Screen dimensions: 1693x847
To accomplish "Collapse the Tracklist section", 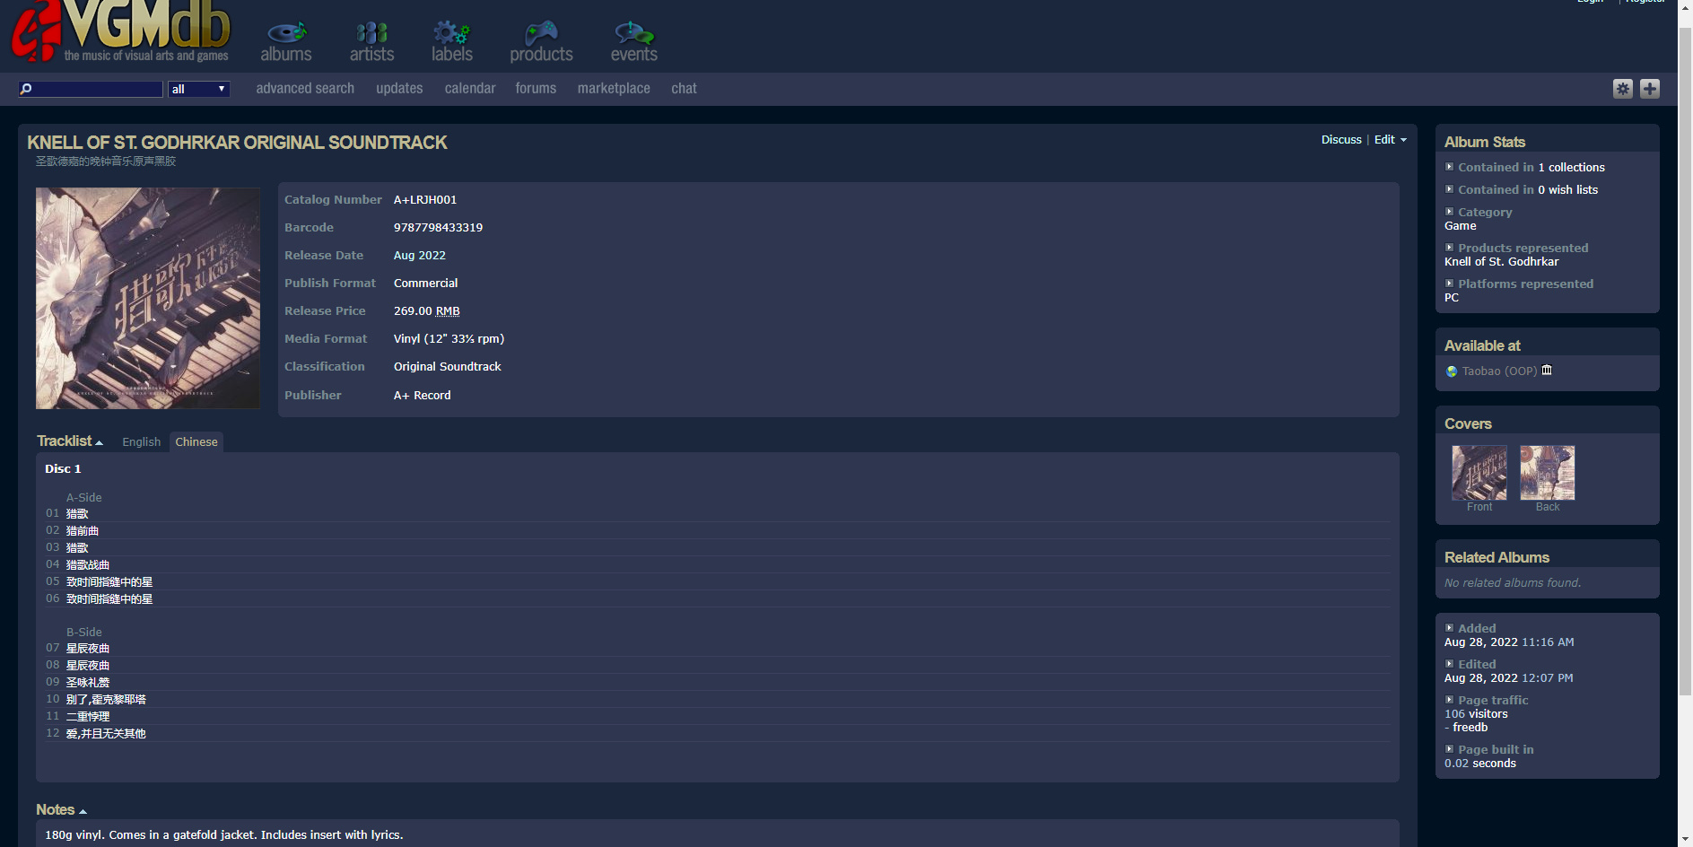I will pos(69,441).
